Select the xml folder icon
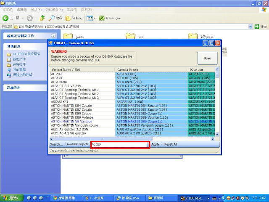Viewport: 269px width, 202px height. click(130, 36)
